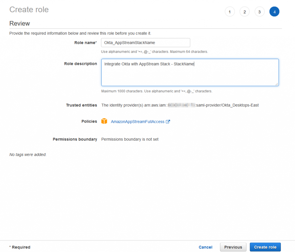Click the Create role button
This screenshot has width=295, height=252.
pyautogui.click(x=265, y=247)
